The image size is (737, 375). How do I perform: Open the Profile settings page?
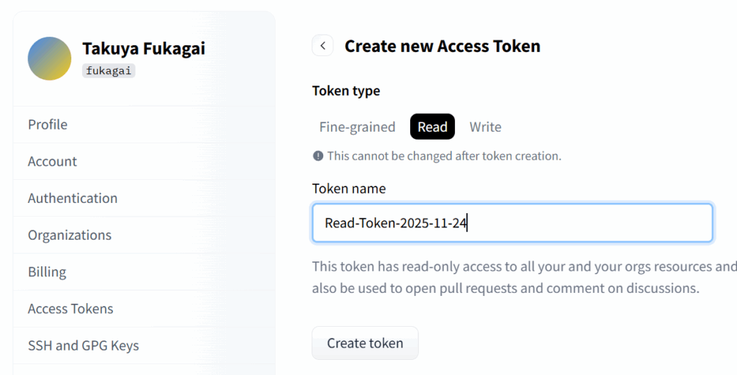[48, 125]
